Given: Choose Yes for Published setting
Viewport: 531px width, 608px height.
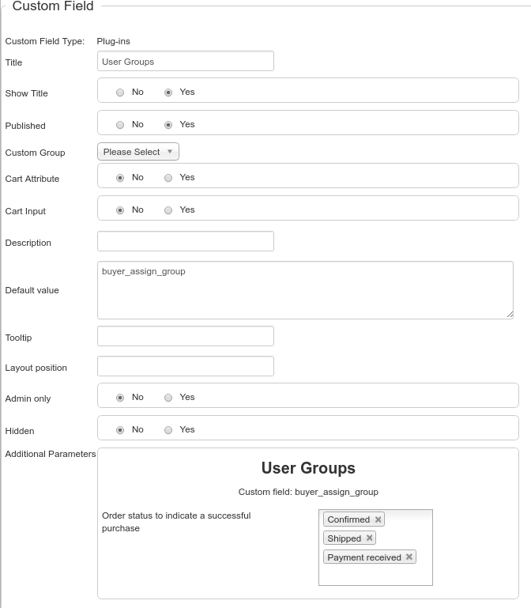Looking at the screenshot, I should [x=168, y=125].
